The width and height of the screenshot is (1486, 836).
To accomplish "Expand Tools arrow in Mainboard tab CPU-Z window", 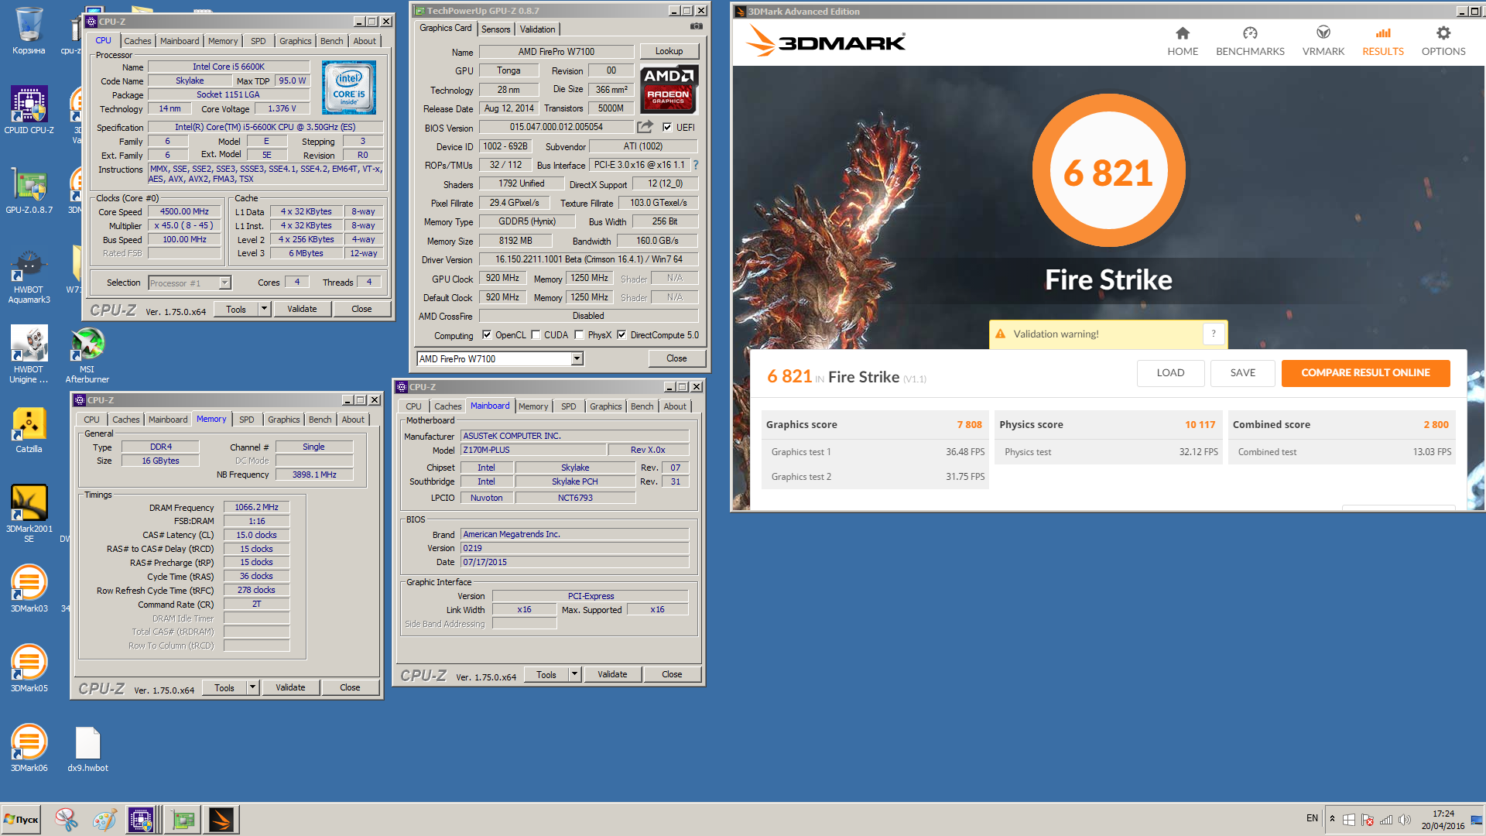I will 574,674.
